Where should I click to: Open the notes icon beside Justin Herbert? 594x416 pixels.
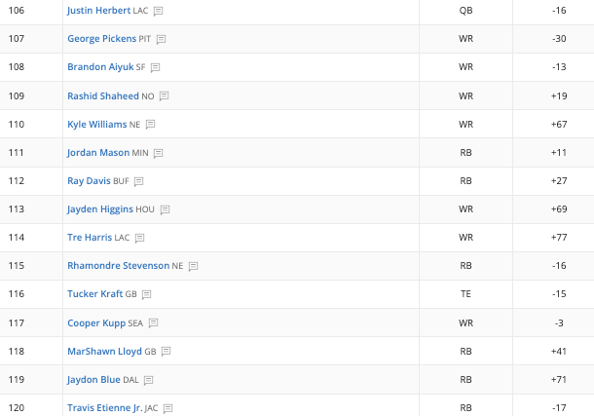(158, 11)
